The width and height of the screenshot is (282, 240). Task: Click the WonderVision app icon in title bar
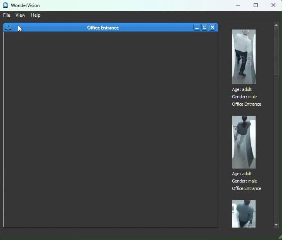(x=5, y=5)
